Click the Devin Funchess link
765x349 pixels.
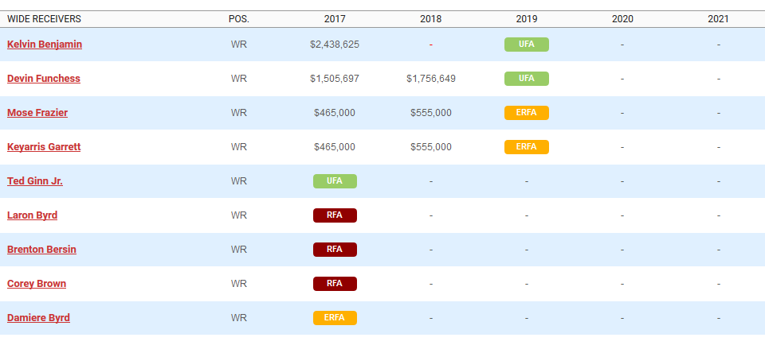(x=44, y=79)
